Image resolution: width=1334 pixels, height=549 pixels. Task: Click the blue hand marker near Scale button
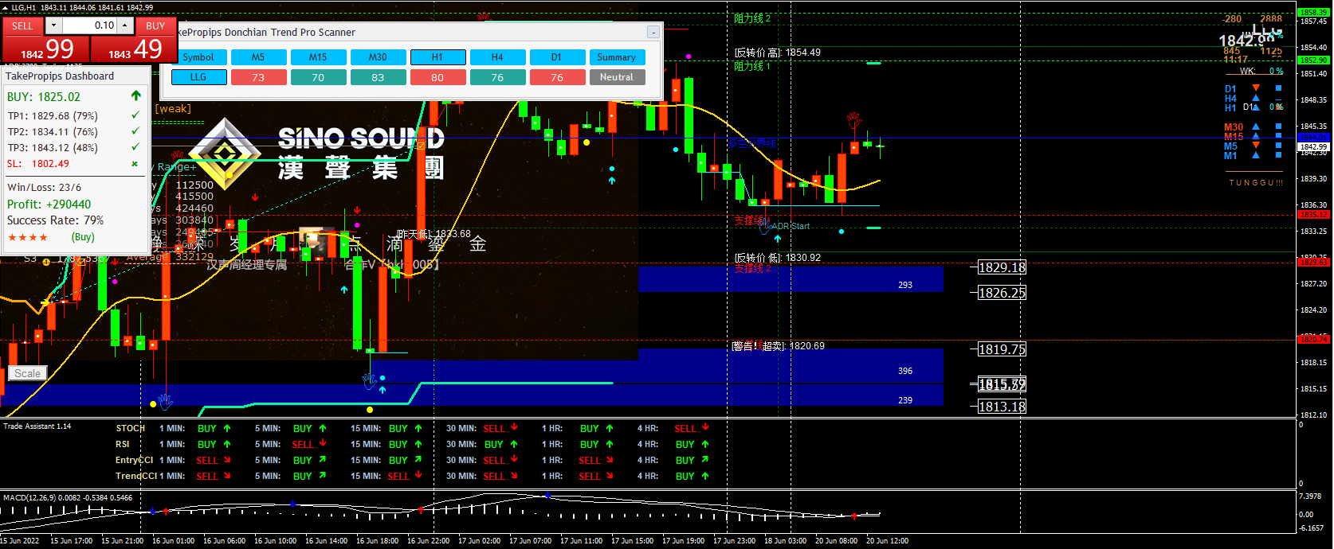pos(165,401)
